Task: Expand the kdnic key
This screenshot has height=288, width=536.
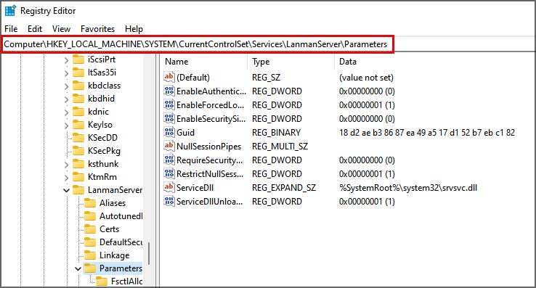Action: tap(66, 112)
